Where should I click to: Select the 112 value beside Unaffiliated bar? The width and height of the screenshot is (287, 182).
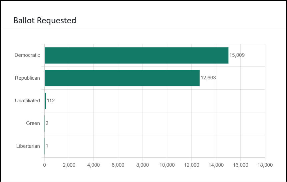(x=51, y=101)
